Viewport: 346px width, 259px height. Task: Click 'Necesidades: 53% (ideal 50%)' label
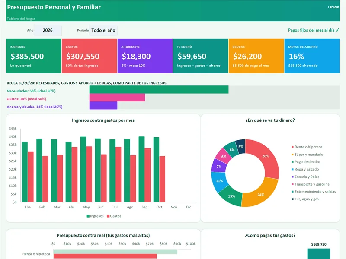tap(31, 91)
